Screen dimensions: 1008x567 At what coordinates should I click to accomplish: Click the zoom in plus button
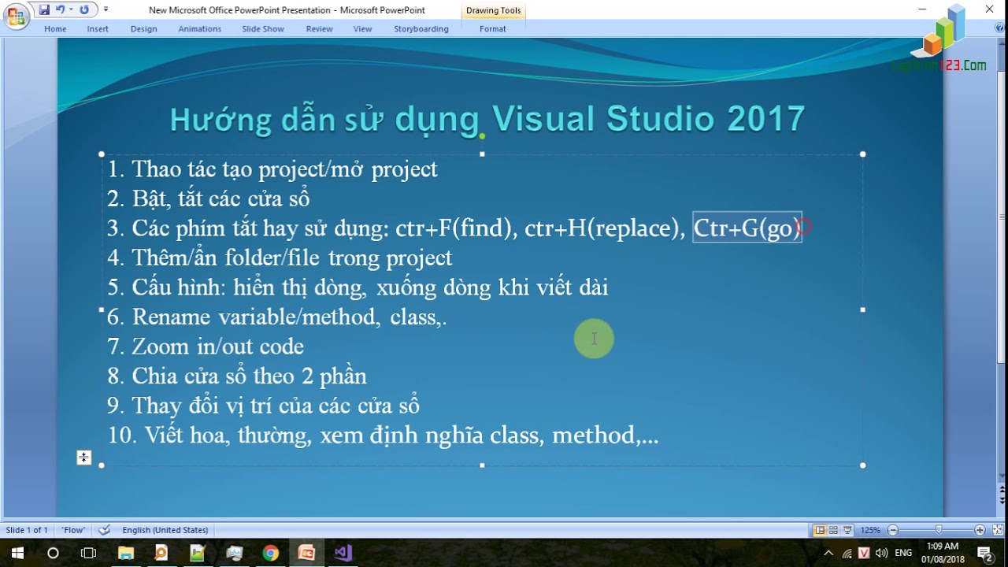[980, 530]
